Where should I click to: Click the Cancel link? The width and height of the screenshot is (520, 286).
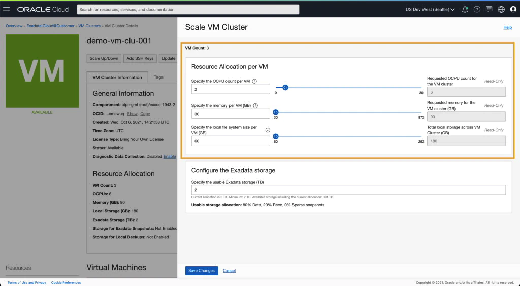(x=229, y=271)
